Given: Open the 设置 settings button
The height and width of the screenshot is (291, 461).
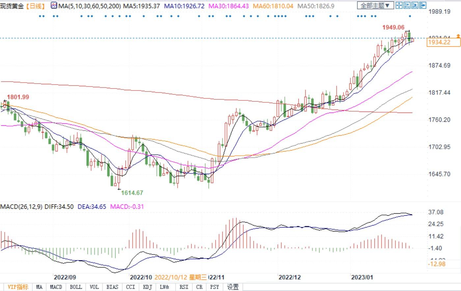Looking at the screenshot, I should (233, 287).
